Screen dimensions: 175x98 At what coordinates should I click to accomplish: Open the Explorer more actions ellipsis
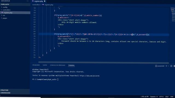click(27, 1)
